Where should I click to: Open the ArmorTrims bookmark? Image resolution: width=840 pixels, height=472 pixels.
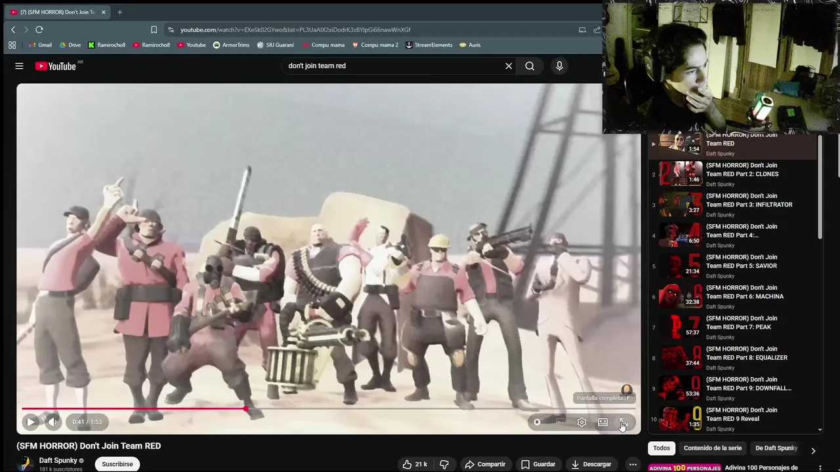pyautogui.click(x=231, y=45)
